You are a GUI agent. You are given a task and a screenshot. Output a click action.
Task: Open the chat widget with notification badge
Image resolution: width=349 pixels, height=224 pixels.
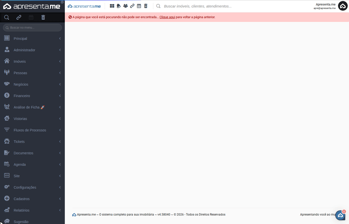tap(340, 215)
